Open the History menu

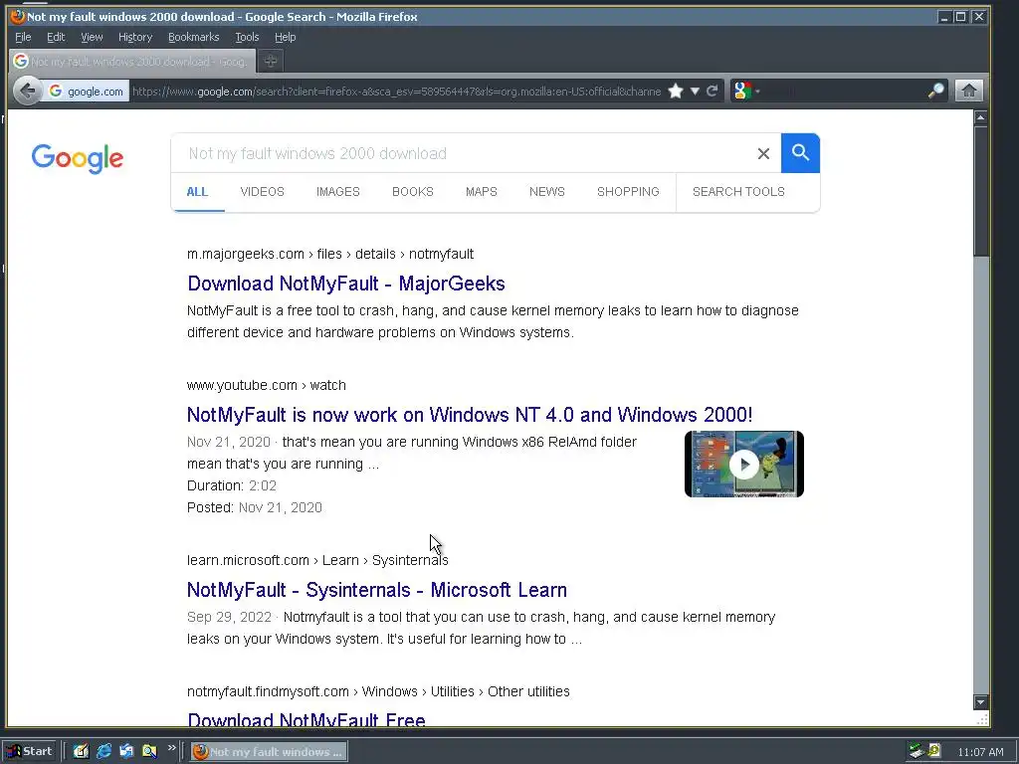135,37
